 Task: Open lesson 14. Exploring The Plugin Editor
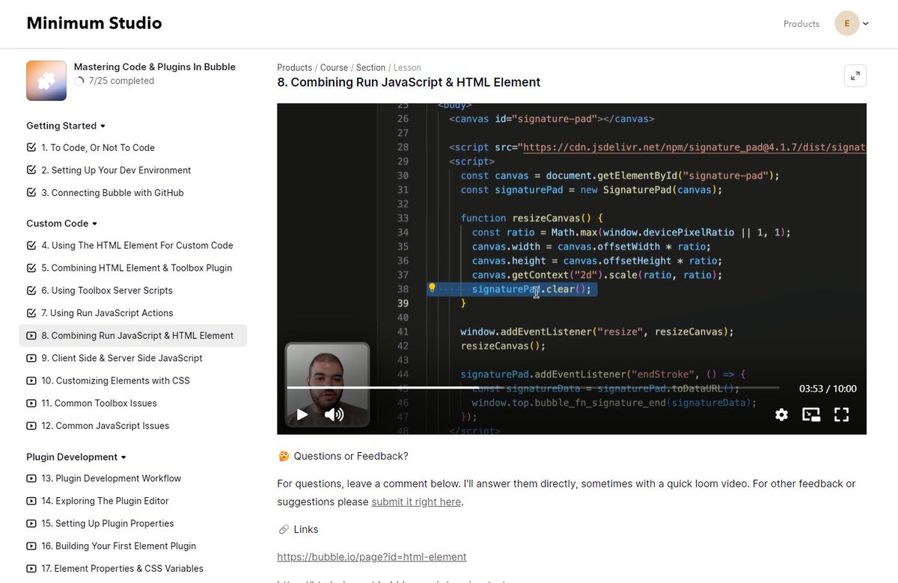(105, 501)
